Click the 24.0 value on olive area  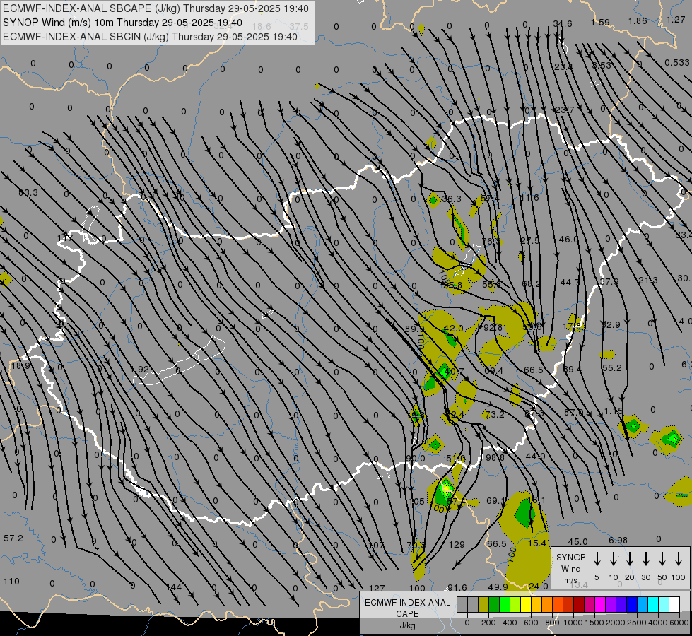click(538, 586)
